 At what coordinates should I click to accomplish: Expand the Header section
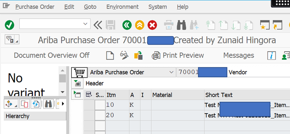coord(77,83)
